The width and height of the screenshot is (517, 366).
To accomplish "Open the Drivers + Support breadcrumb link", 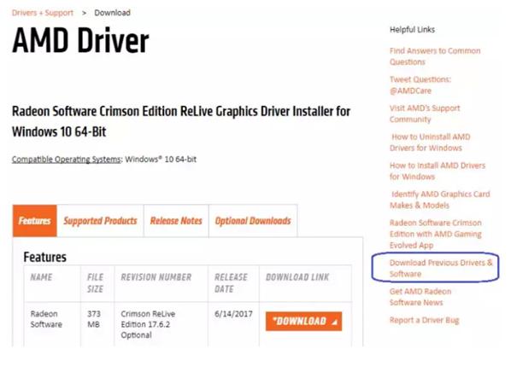I will 43,13.
